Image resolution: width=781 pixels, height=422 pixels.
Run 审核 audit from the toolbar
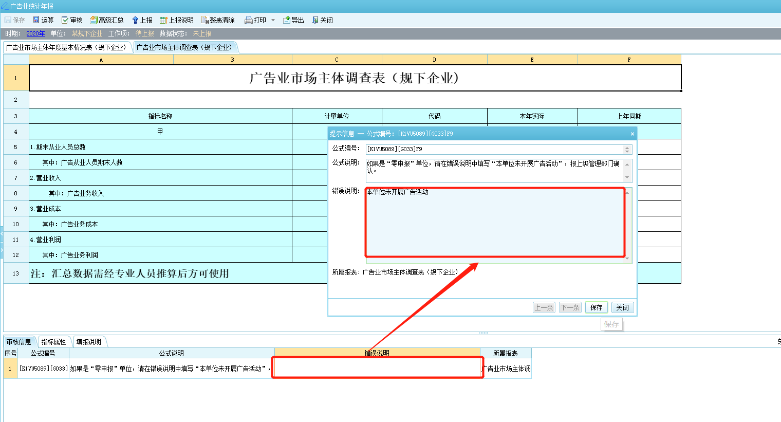click(x=65, y=20)
